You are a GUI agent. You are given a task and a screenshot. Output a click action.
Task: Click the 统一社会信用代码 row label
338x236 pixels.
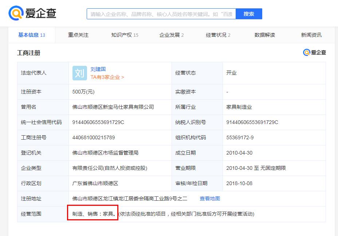click(x=42, y=122)
